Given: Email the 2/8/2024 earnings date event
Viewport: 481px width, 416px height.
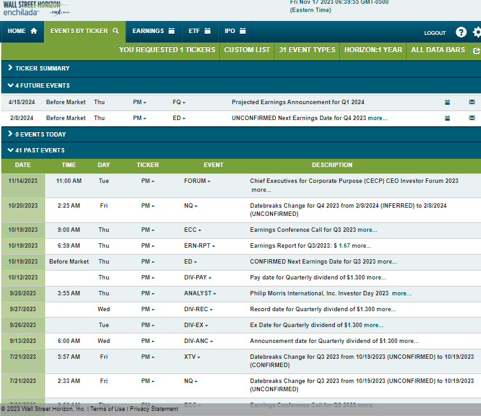Looking at the screenshot, I should [472, 118].
